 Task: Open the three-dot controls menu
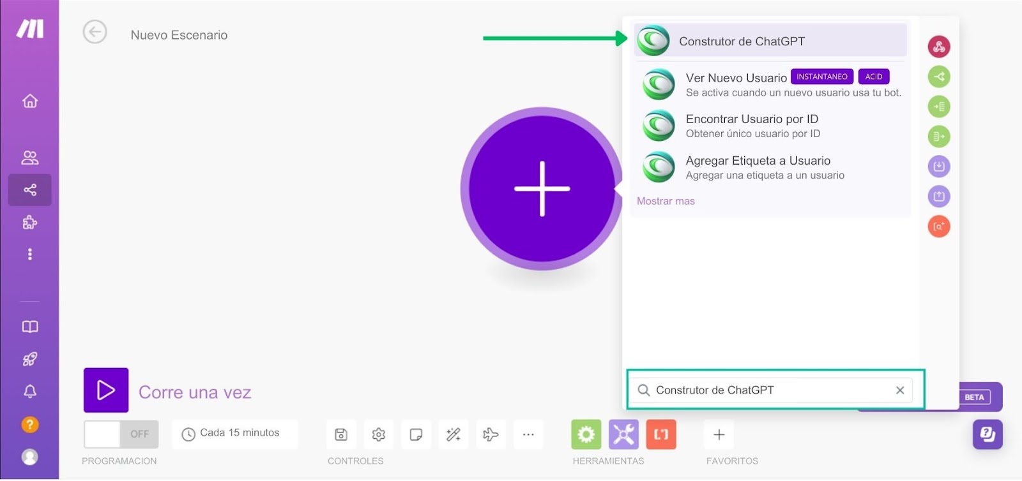(x=528, y=434)
